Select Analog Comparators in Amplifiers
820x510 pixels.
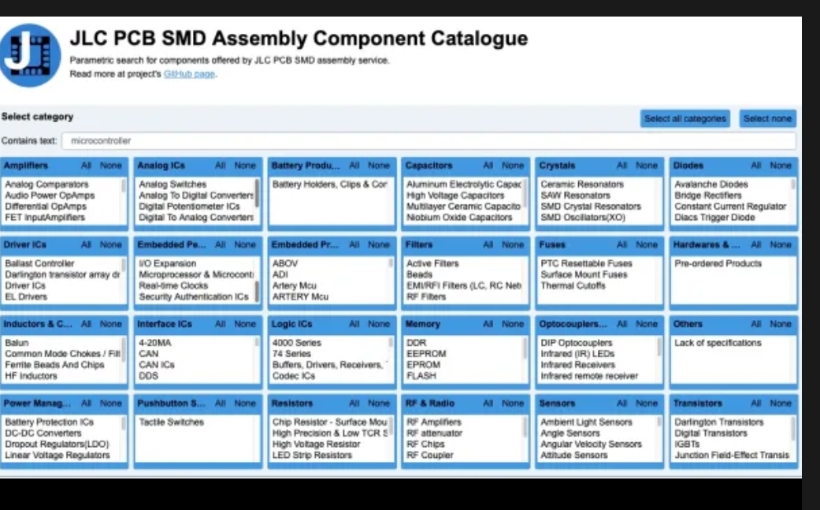[46, 184]
